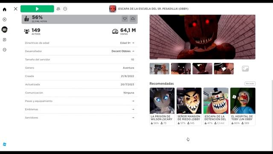
Task: Go to the Home sidebar icon
Action: pos(5,9)
